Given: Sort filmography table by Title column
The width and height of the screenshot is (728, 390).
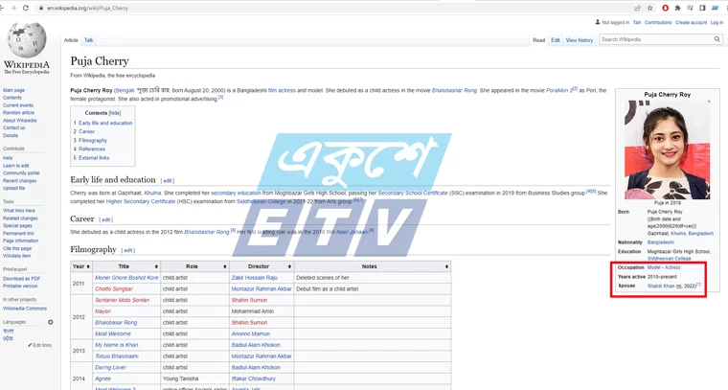Looking at the screenshot, I should click(125, 266).
